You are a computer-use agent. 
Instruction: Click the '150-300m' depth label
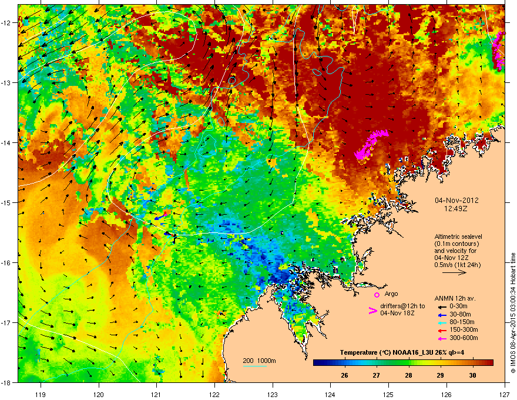tap(464, 330)
